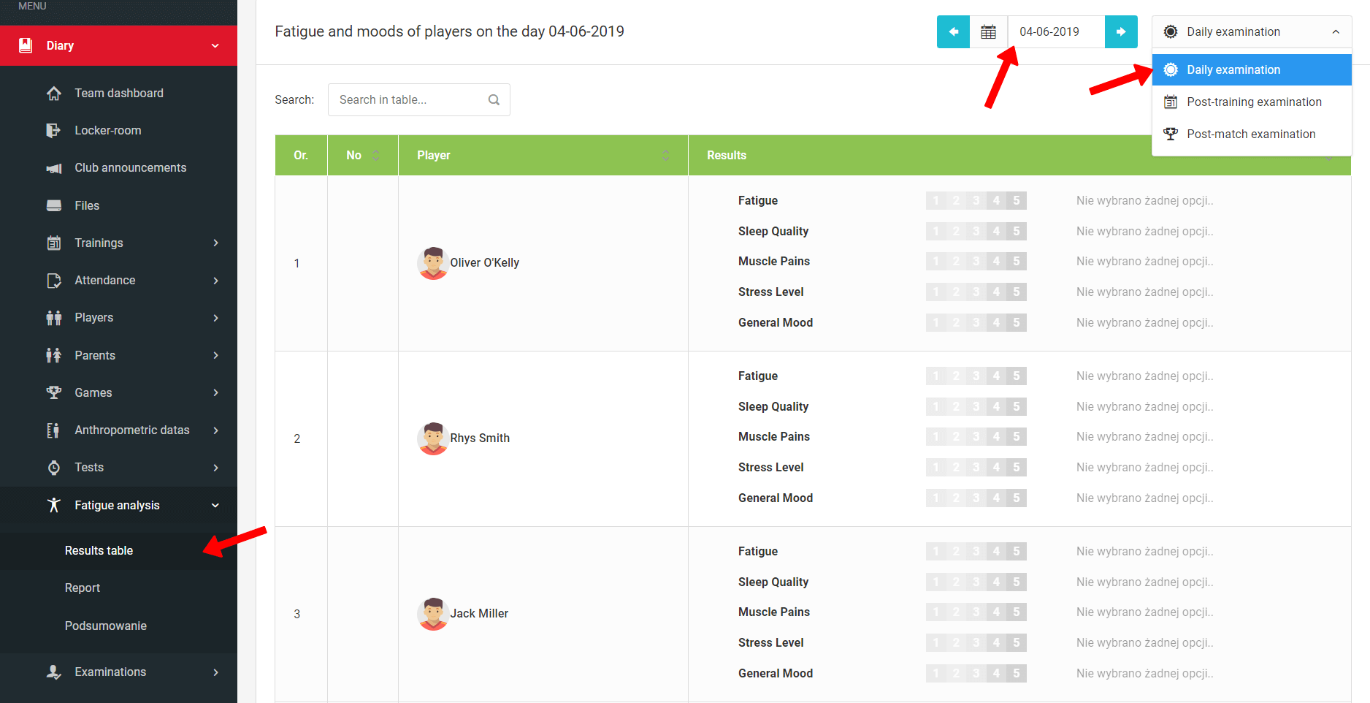Open the Report page link
1370x703 pixels.
tap(83, 588)
